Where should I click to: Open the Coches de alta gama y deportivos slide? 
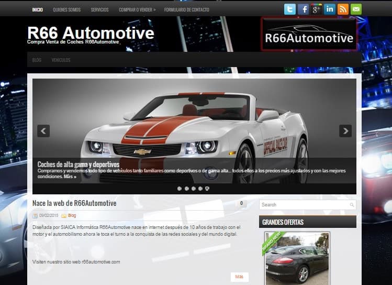pos(79,165)
